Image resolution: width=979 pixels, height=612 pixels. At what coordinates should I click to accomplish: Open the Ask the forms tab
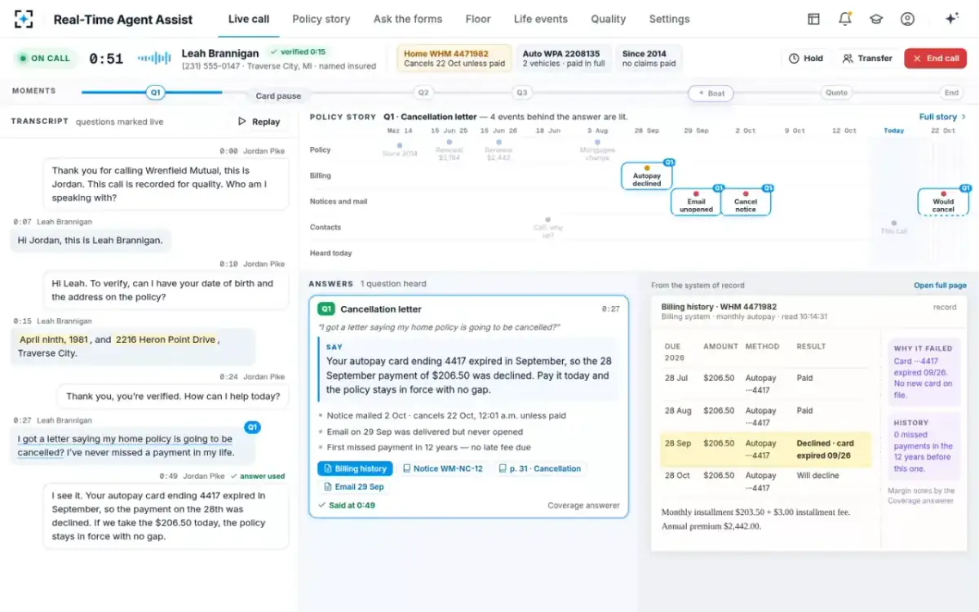click(x=408, y=19)
